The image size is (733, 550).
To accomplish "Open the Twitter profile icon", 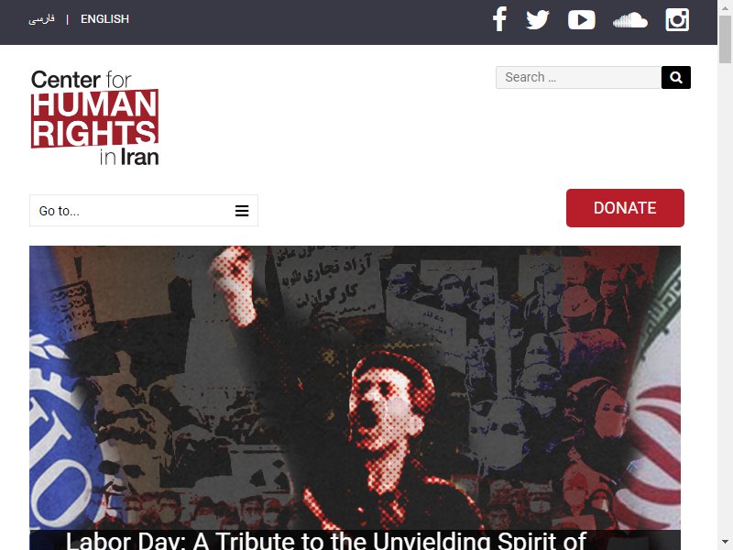I will [538, 19].
